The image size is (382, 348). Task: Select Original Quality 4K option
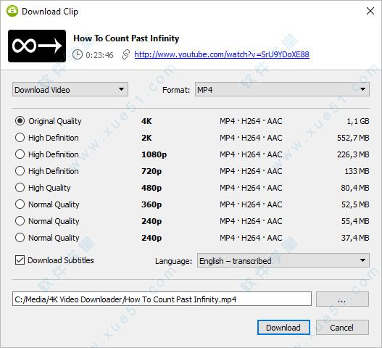click(20, 121)
